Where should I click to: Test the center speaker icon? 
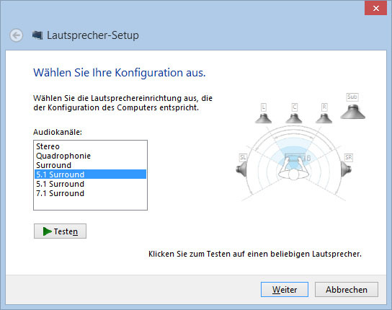294,118
